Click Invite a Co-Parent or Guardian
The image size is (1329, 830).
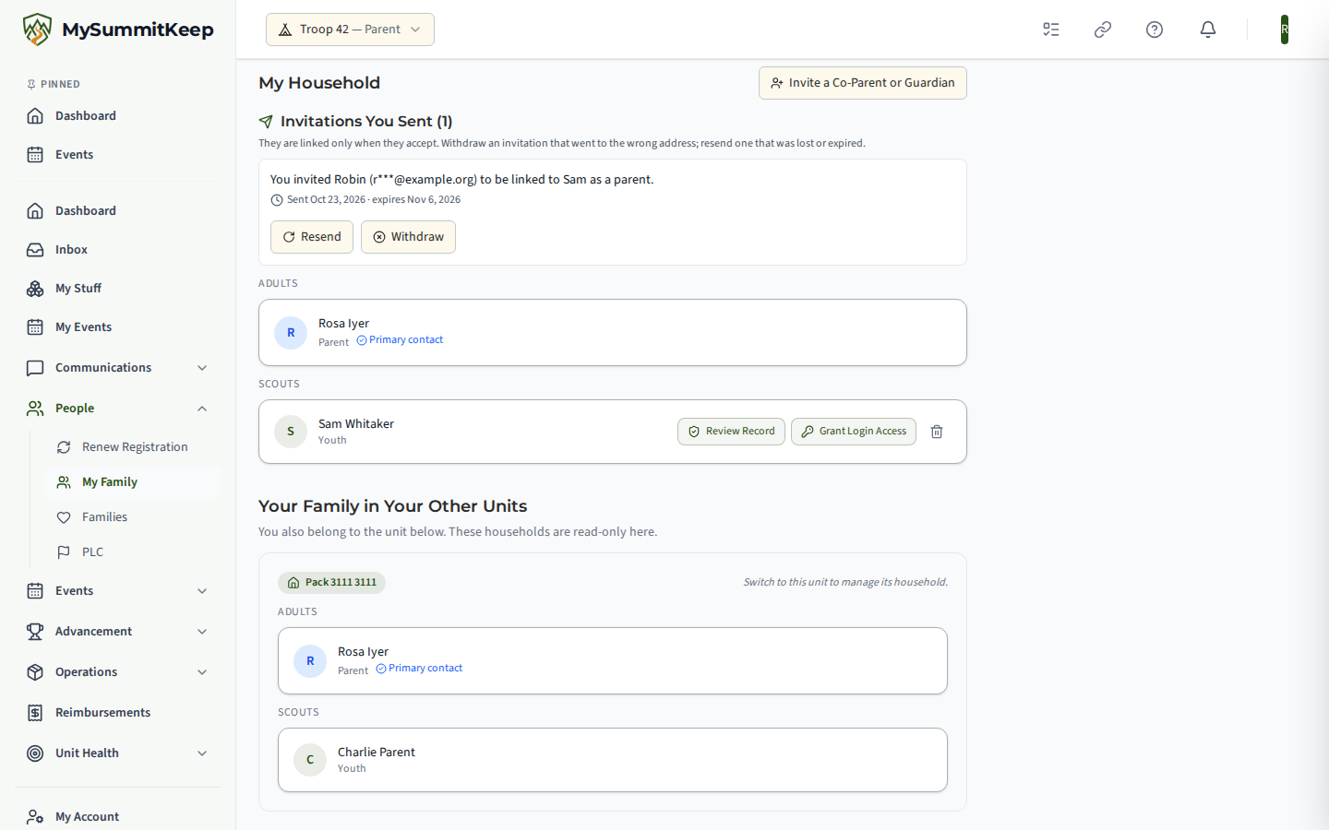tap(863, 83)
